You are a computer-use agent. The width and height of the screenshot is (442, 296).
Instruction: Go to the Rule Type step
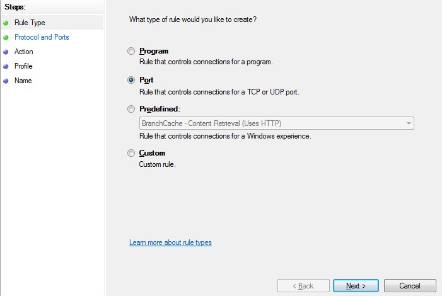[30, 23]
